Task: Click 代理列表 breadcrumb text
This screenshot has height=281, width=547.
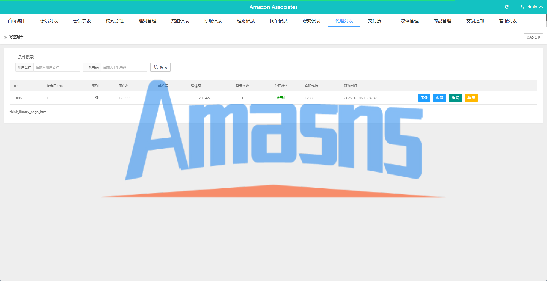Action: click(x=16, y=37)
